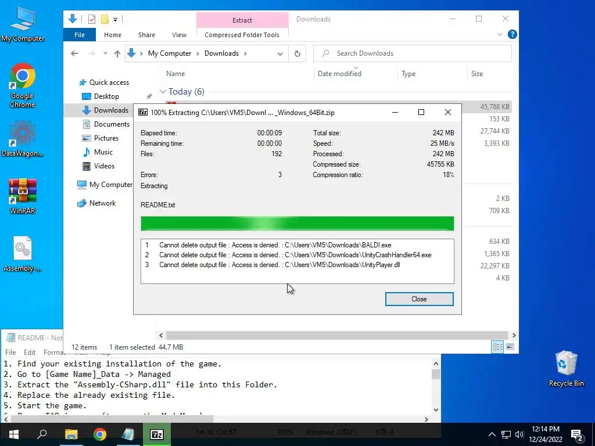595x446 pixels.
Task: Select the Compressed Folder Tools tab
Action: pos(242,35)
